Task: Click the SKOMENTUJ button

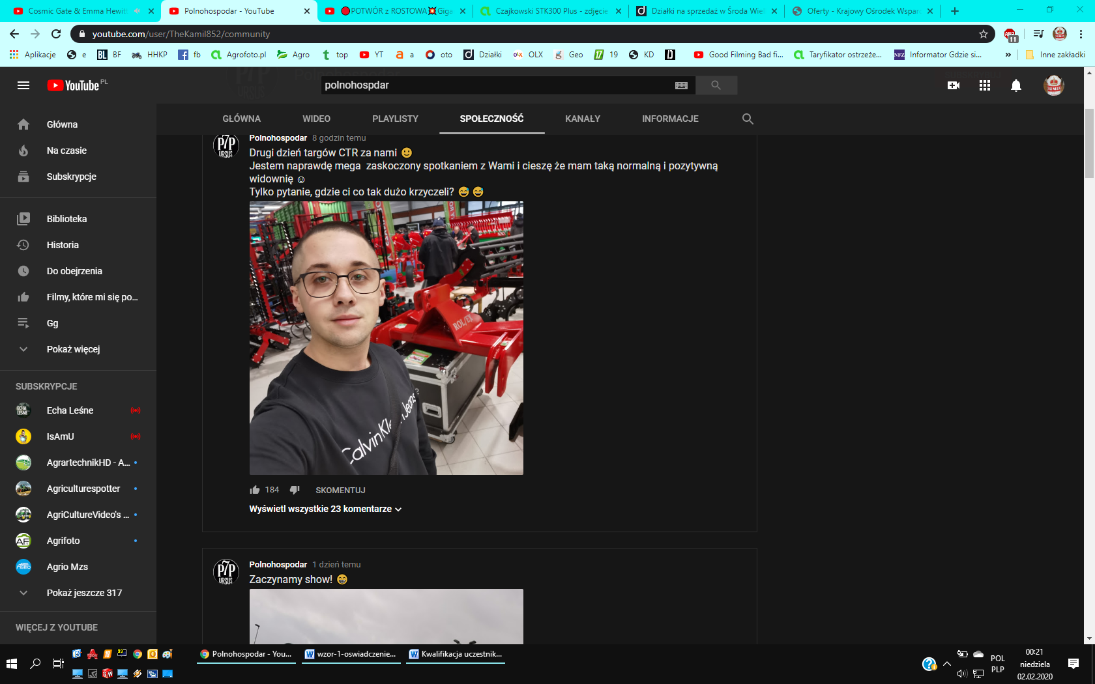Action: [340, 490]
